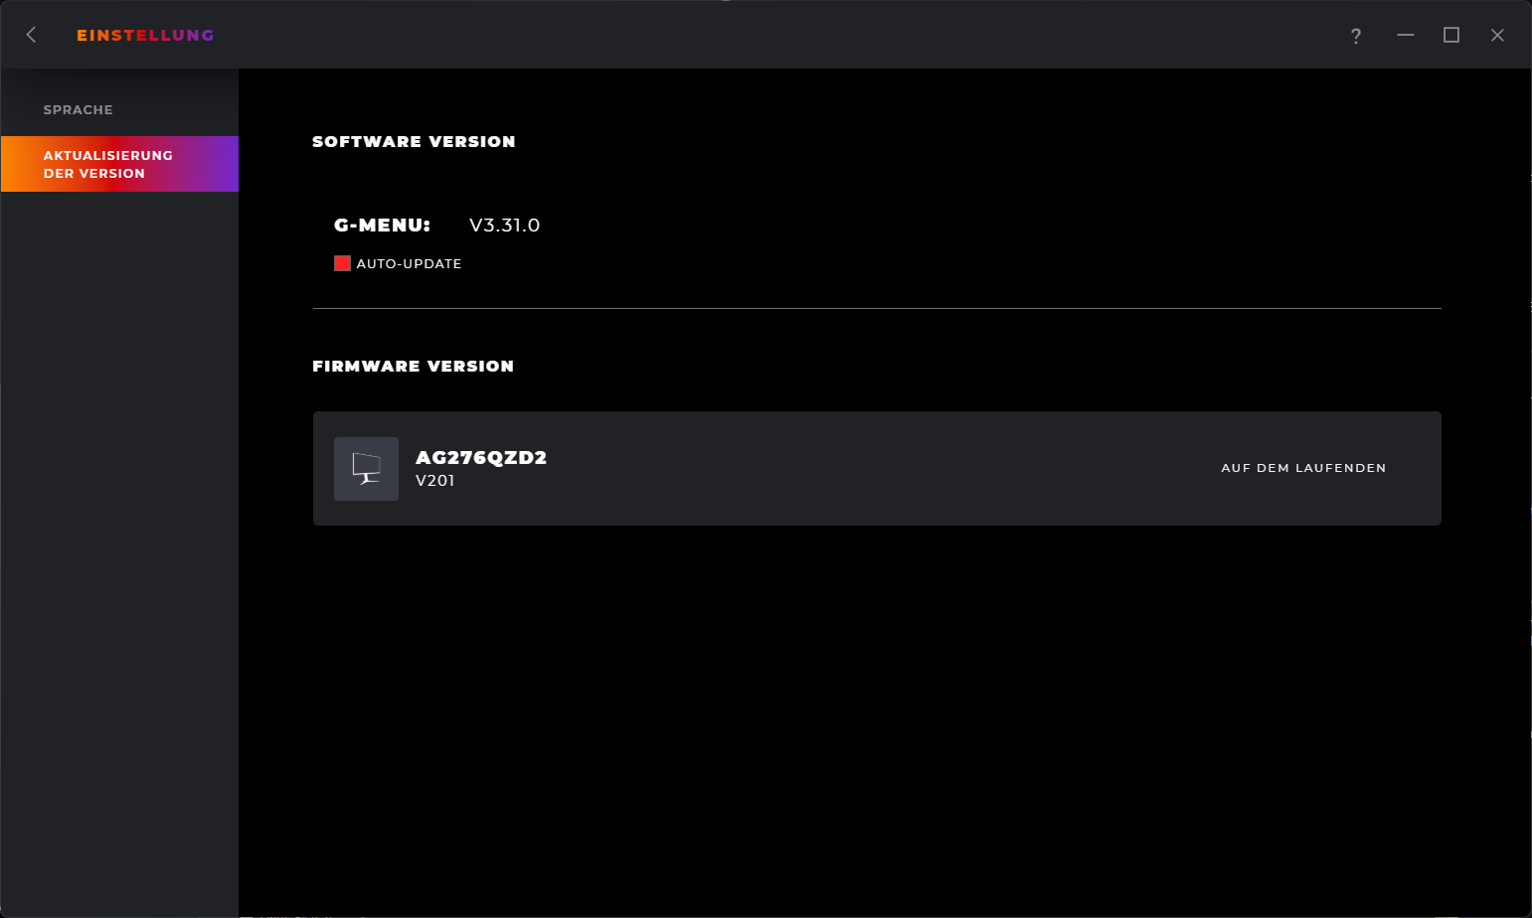Click empty sidebar area below the tabs
This screenshot has height=918, width=1532.
[x=119, y=546]
